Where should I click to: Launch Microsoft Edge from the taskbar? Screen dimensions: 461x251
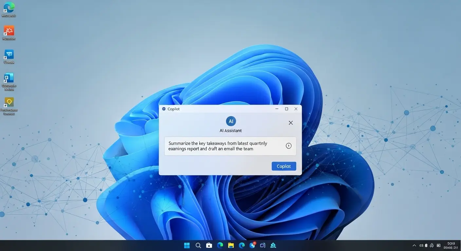point(220,245)
